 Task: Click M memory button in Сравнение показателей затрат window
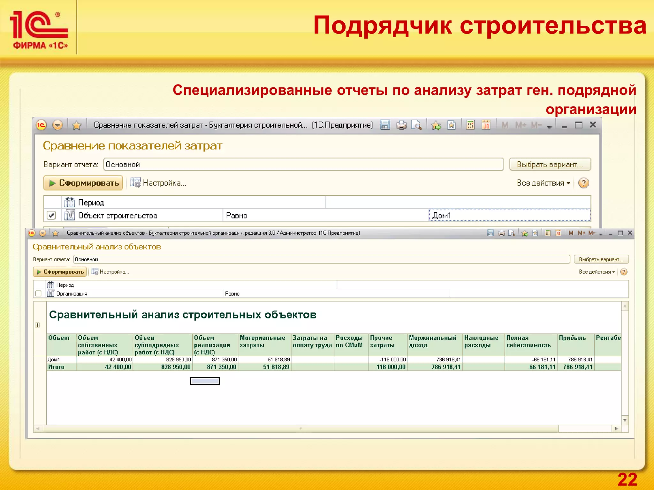(505, 125)
